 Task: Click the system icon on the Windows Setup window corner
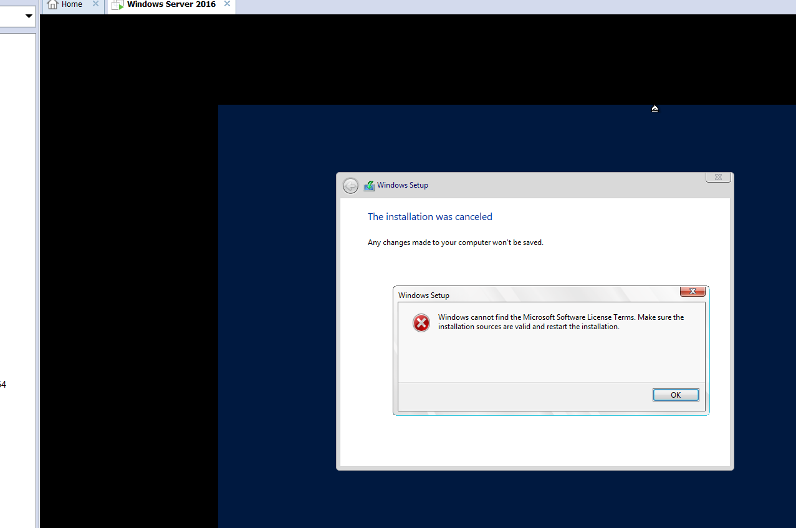pyautogui.click(x=718, y=177)
